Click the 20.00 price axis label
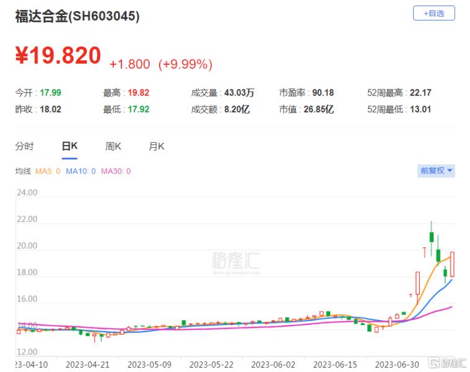Screen dimensions: 470x372 (27, 246)
